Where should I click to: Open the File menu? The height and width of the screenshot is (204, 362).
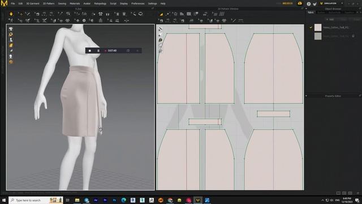12,3
